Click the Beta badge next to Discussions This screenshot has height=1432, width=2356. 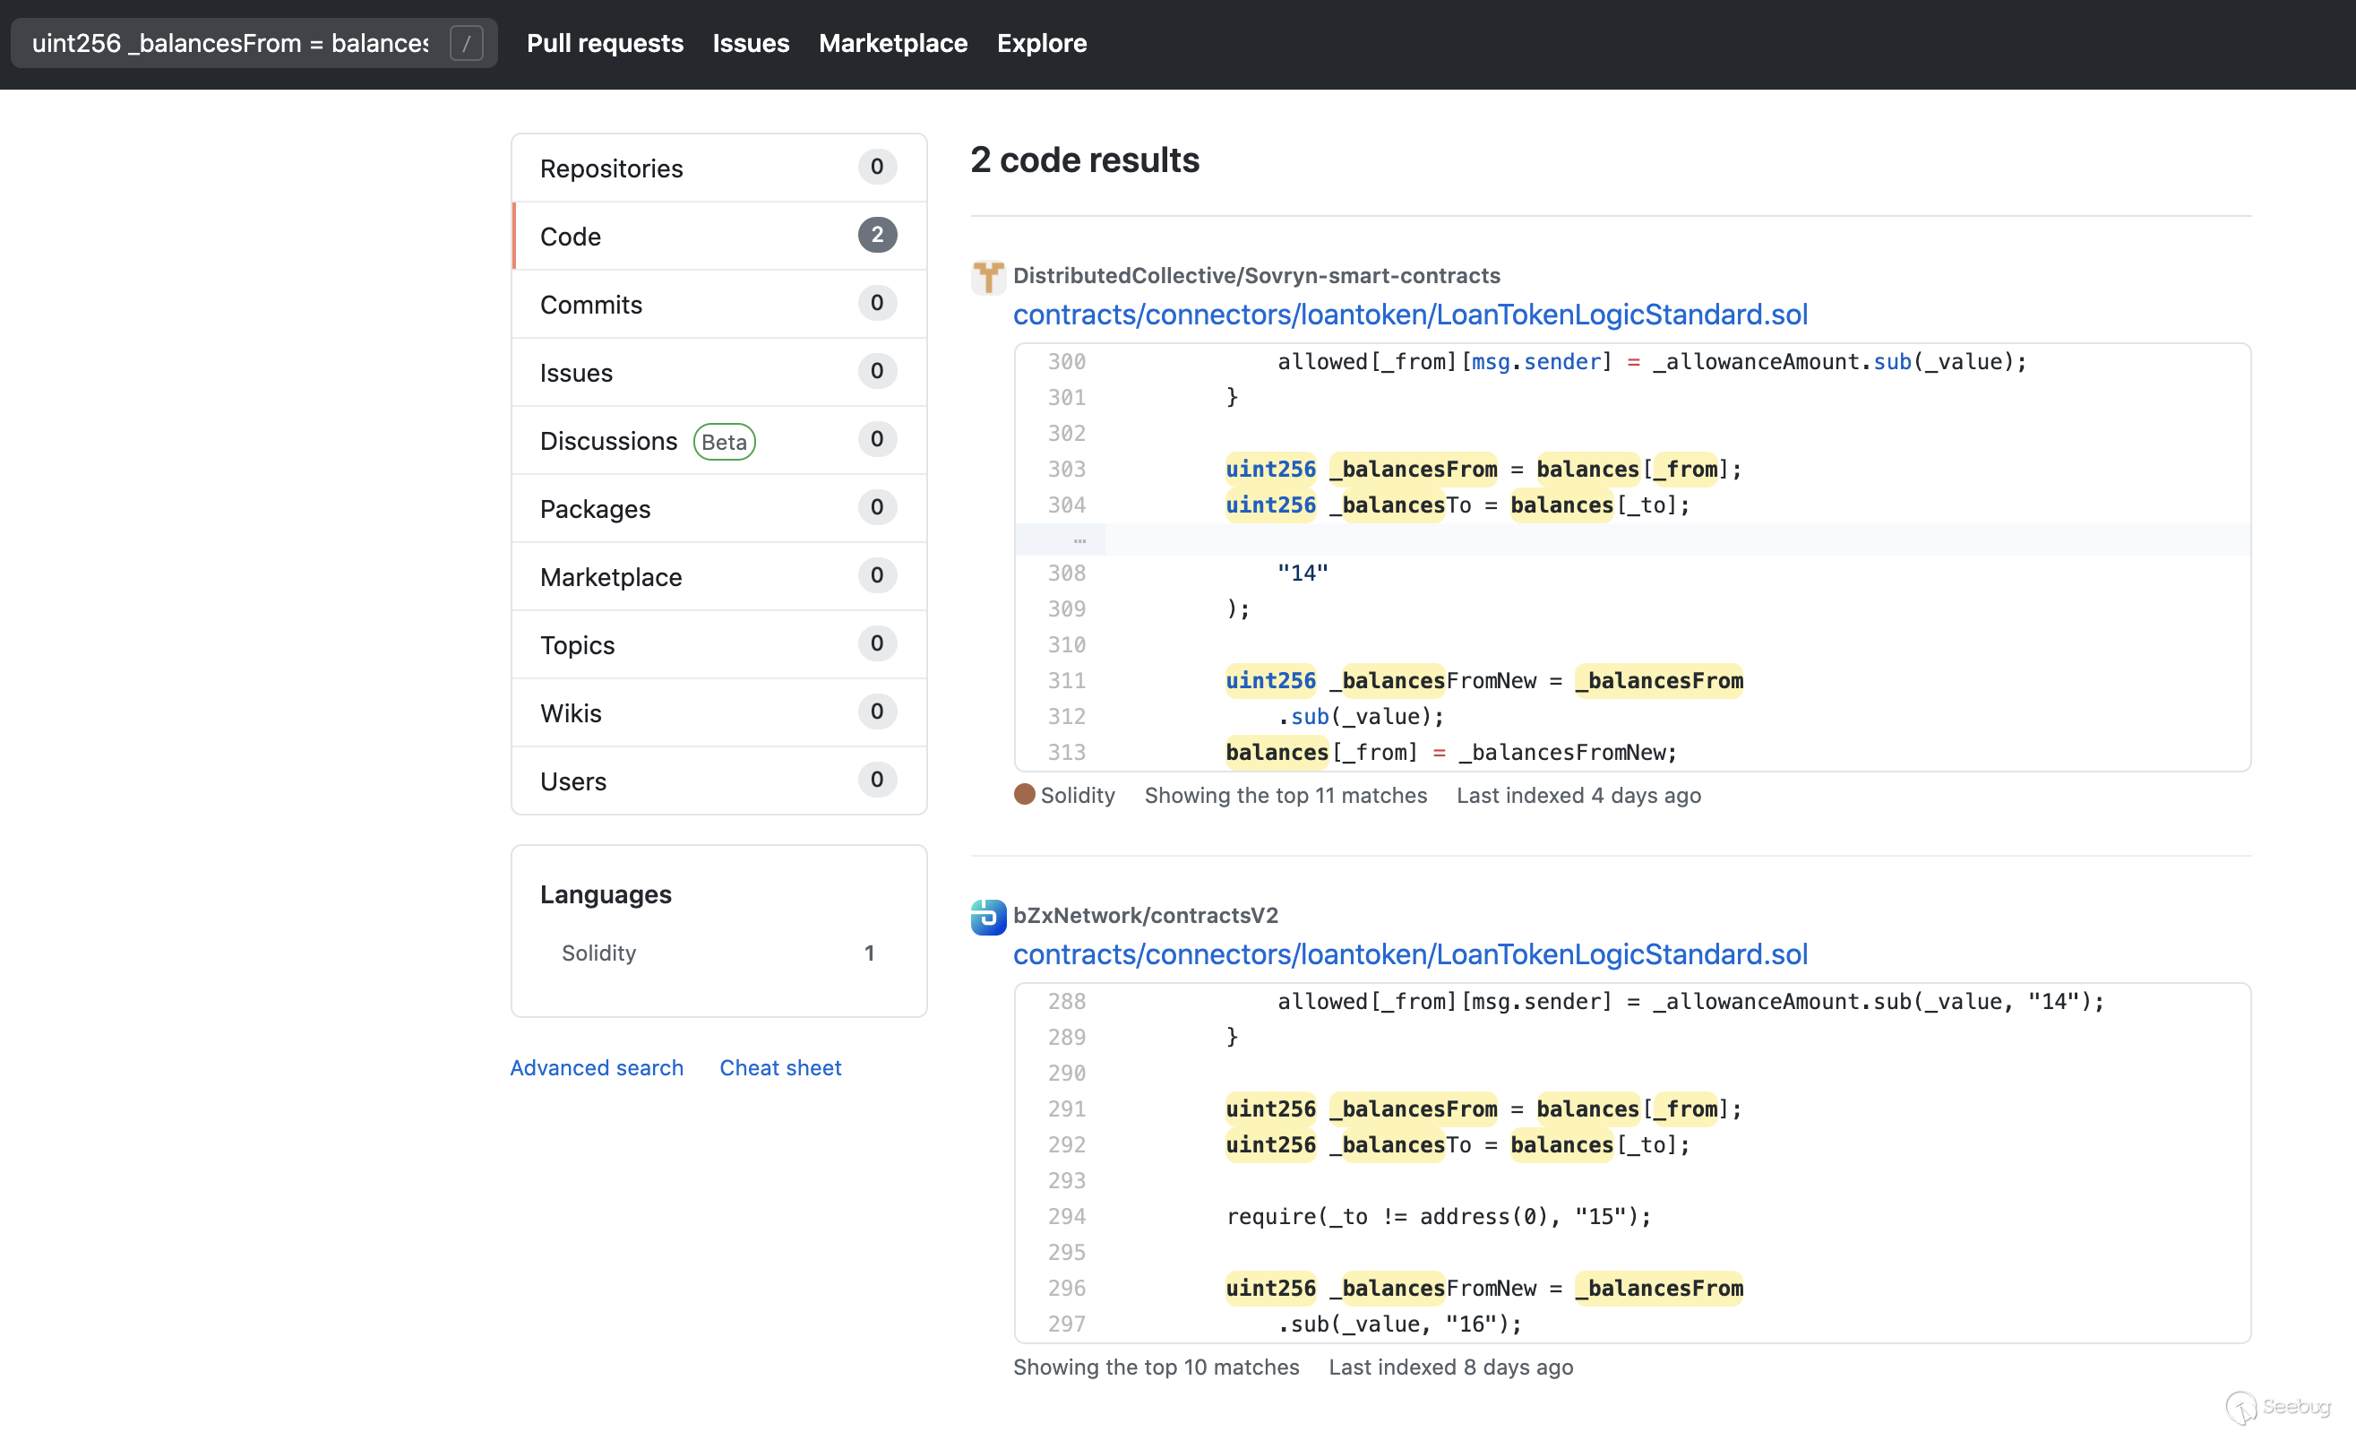(724, 441)
